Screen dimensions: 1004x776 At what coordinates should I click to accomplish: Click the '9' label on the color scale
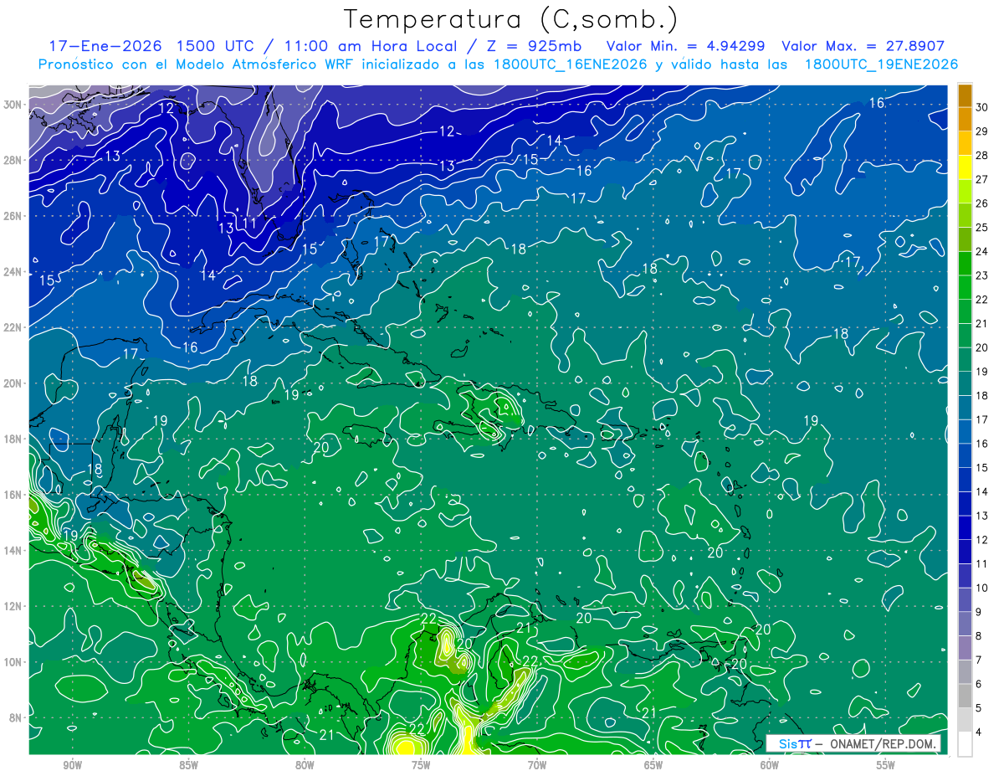point(980,612)
